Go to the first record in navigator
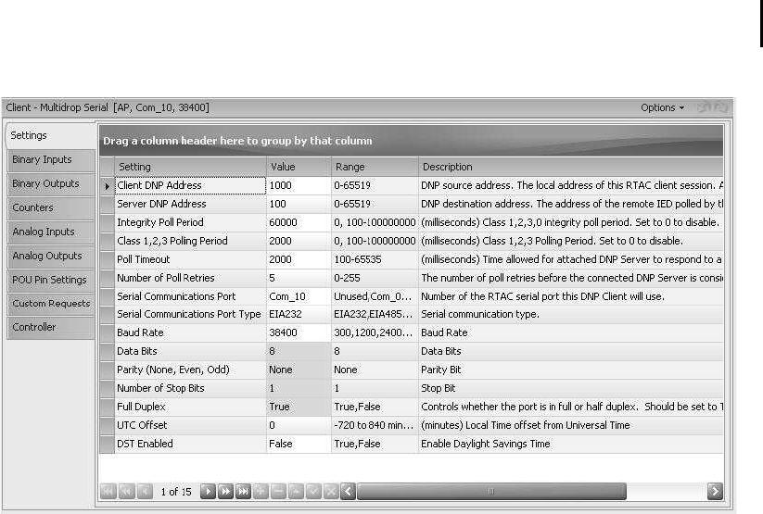Screen dimensions: 763x514 (x=108, y=491)
